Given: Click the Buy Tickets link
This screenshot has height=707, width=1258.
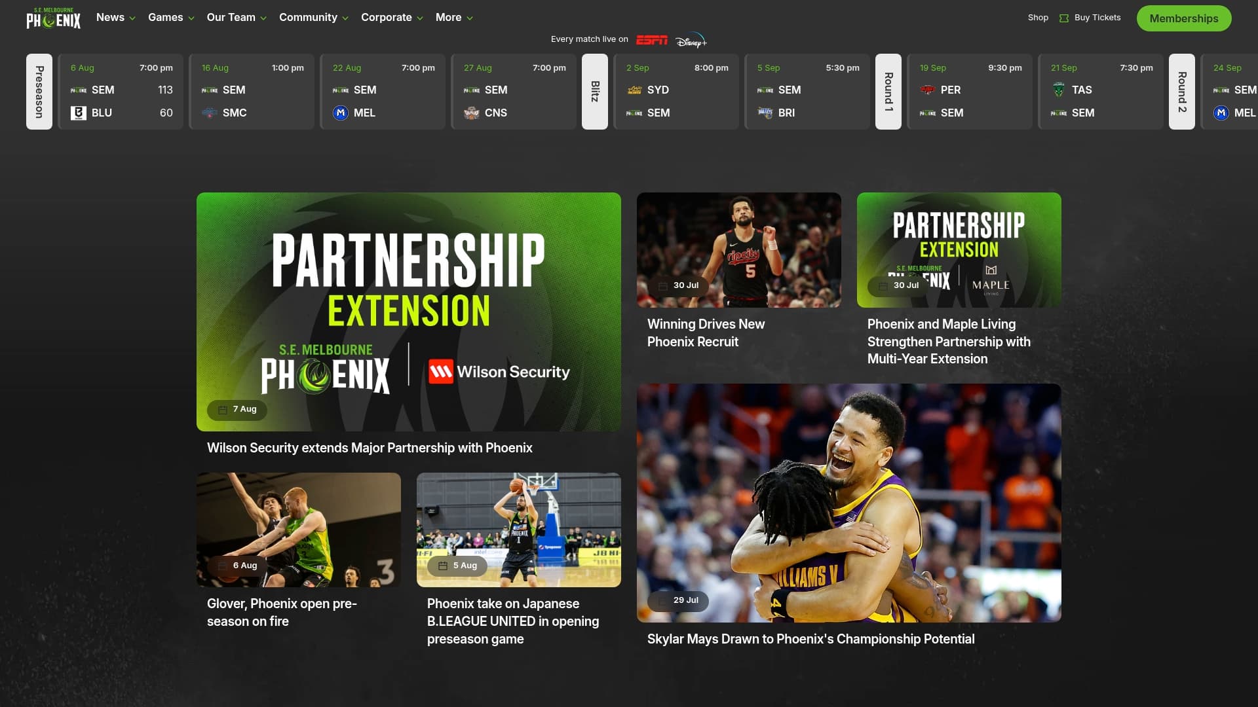Looking at the screenshot, I should point(1097,18).
